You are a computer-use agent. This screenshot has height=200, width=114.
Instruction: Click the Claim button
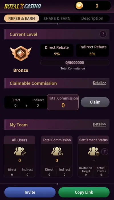[95, 102]
